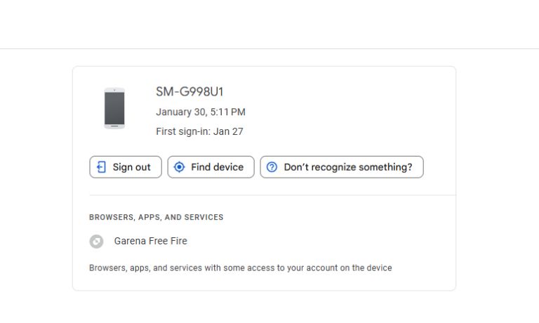Click the question mark help icon
The image size is (539, 323).
[x=272, y=167]
